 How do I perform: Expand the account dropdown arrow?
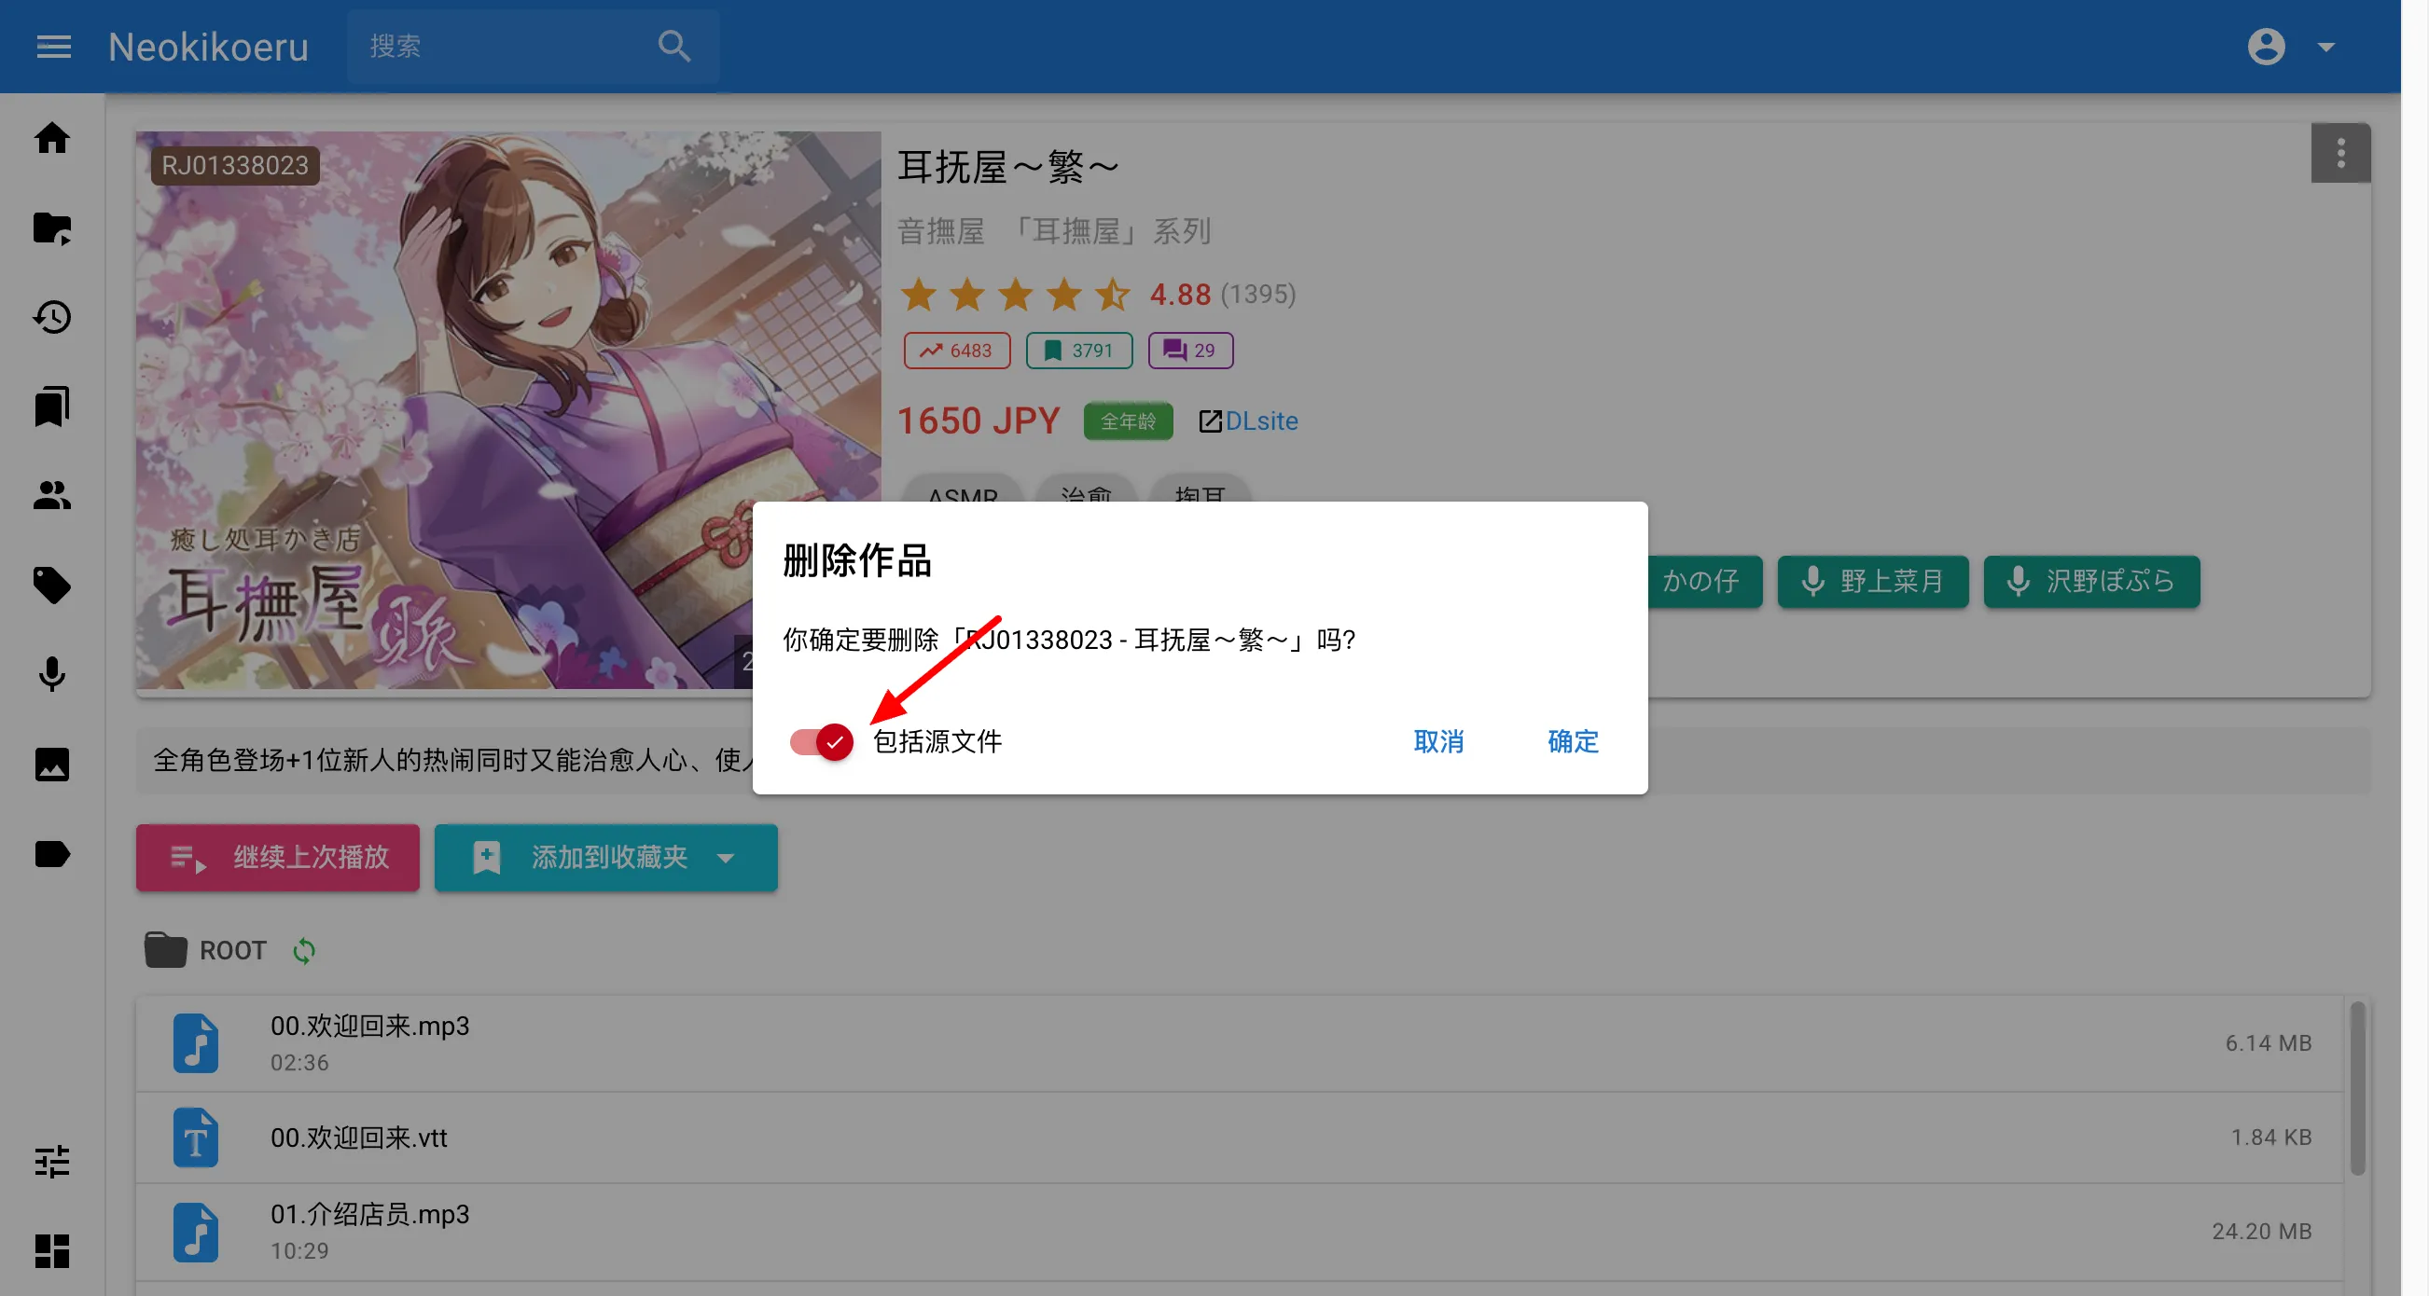tap(2326, 47)
